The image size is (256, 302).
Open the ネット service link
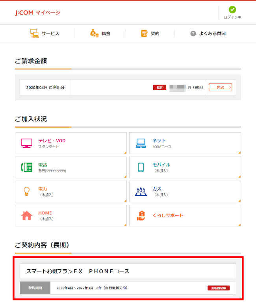point(185,143)
